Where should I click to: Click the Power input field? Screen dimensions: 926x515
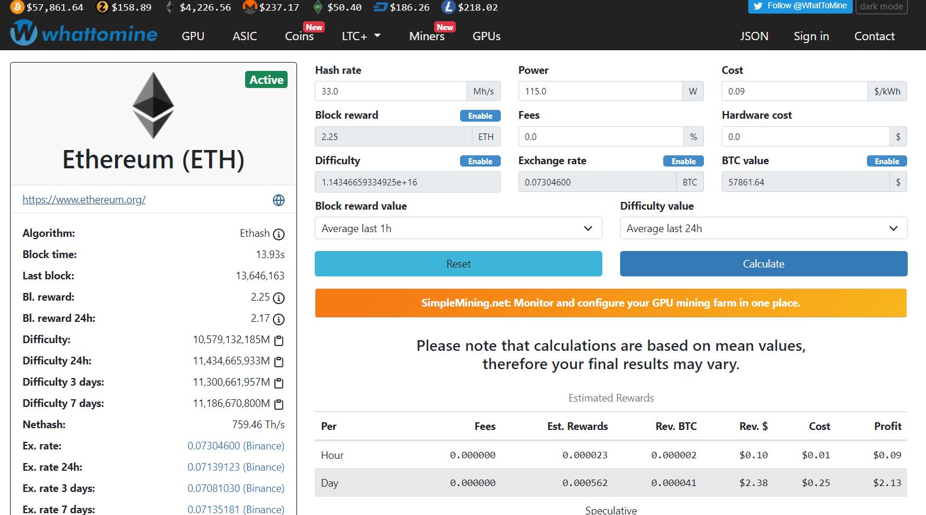[600, 91]
